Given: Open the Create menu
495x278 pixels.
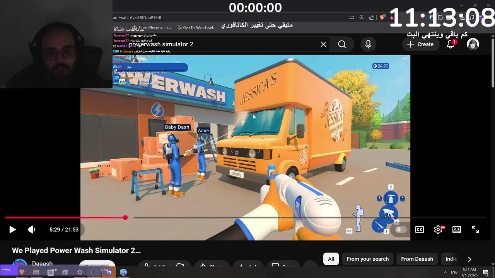Looking at the screenshot, I should 420,44.
